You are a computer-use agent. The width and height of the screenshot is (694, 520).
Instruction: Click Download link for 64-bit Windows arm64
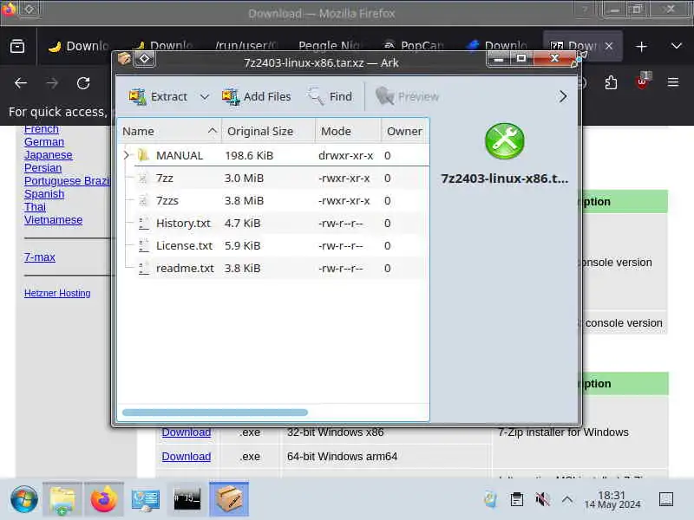click(x=187, y=457)
